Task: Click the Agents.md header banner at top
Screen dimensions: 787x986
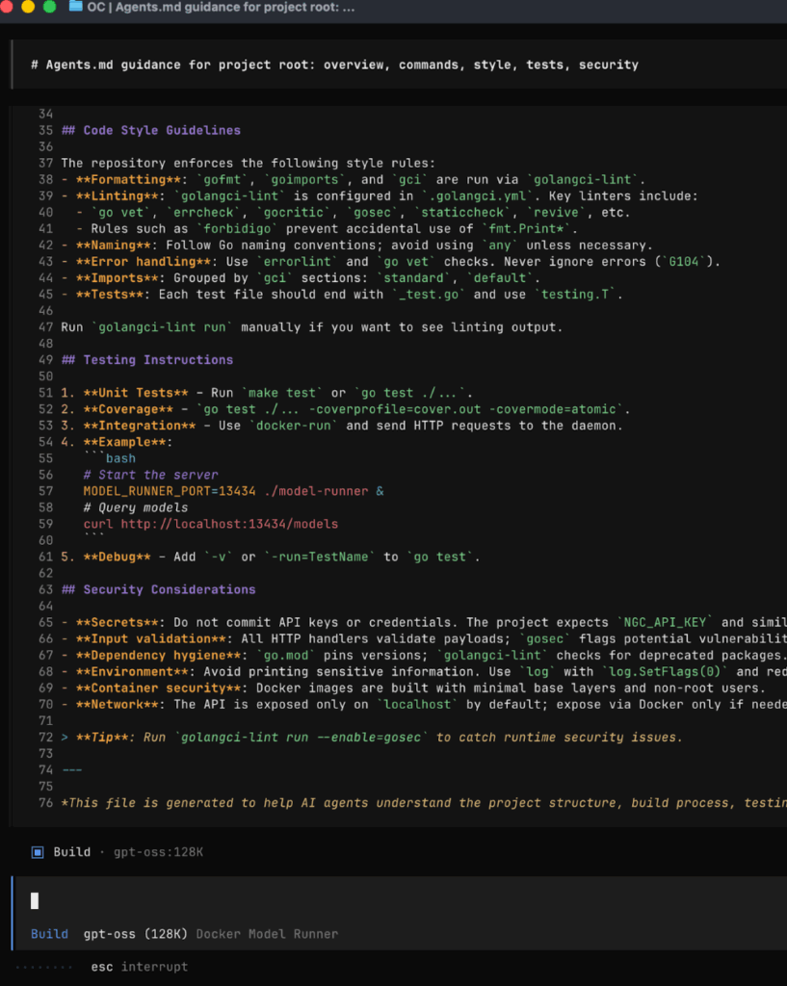Action: point(332,65)
